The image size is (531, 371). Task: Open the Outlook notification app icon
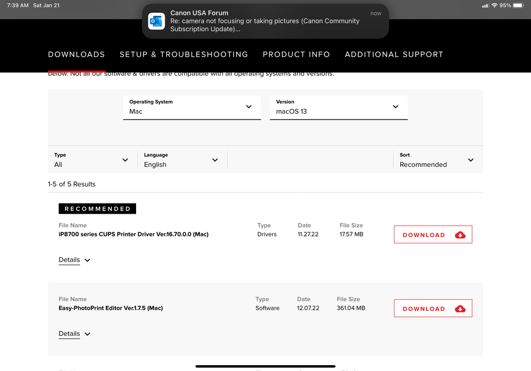pos(156,21)
